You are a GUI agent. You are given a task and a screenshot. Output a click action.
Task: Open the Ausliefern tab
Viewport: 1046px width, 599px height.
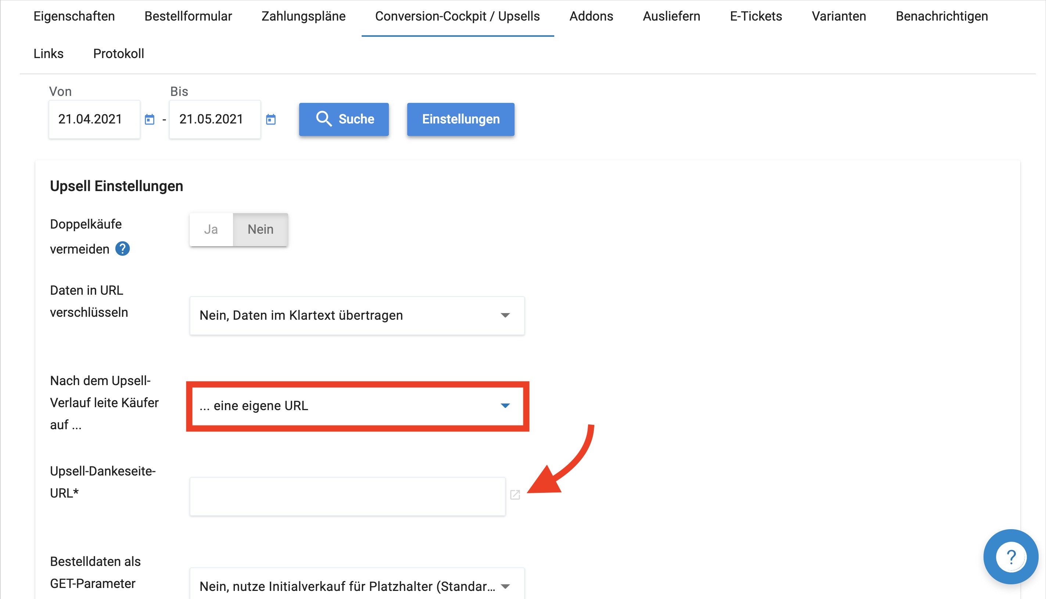671,17
